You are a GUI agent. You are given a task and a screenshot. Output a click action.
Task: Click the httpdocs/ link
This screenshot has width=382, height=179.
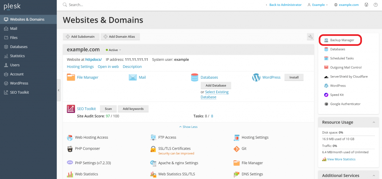pyautogui.click(x=93, y=59)
